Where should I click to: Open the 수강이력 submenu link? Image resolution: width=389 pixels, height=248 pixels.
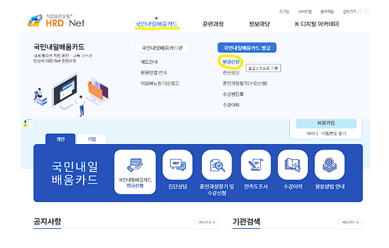pyautogui.click(x=231, y=105)
